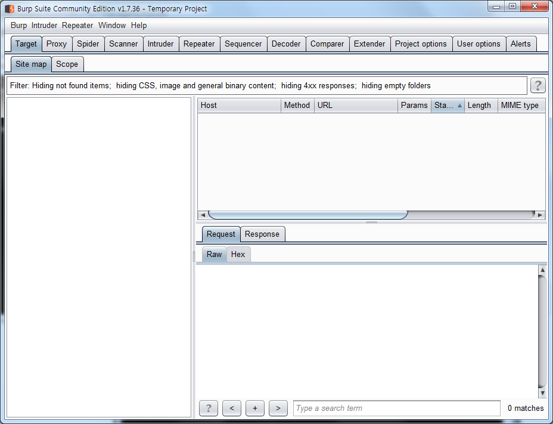Open the Repeater menu in menu bar

[x=77, y=26]
